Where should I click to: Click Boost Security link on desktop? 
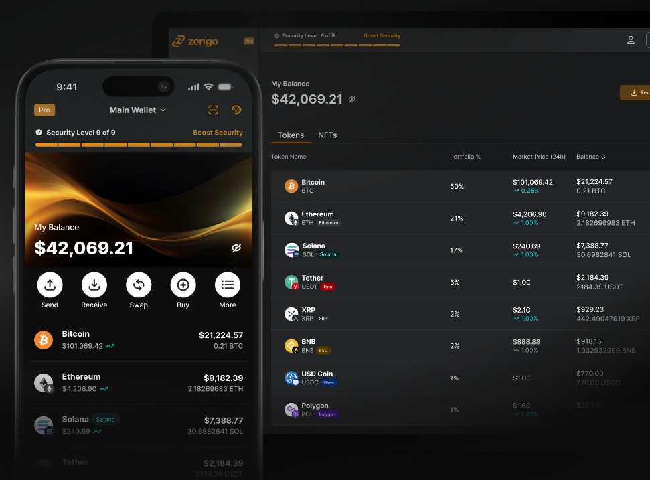point(382,35)
